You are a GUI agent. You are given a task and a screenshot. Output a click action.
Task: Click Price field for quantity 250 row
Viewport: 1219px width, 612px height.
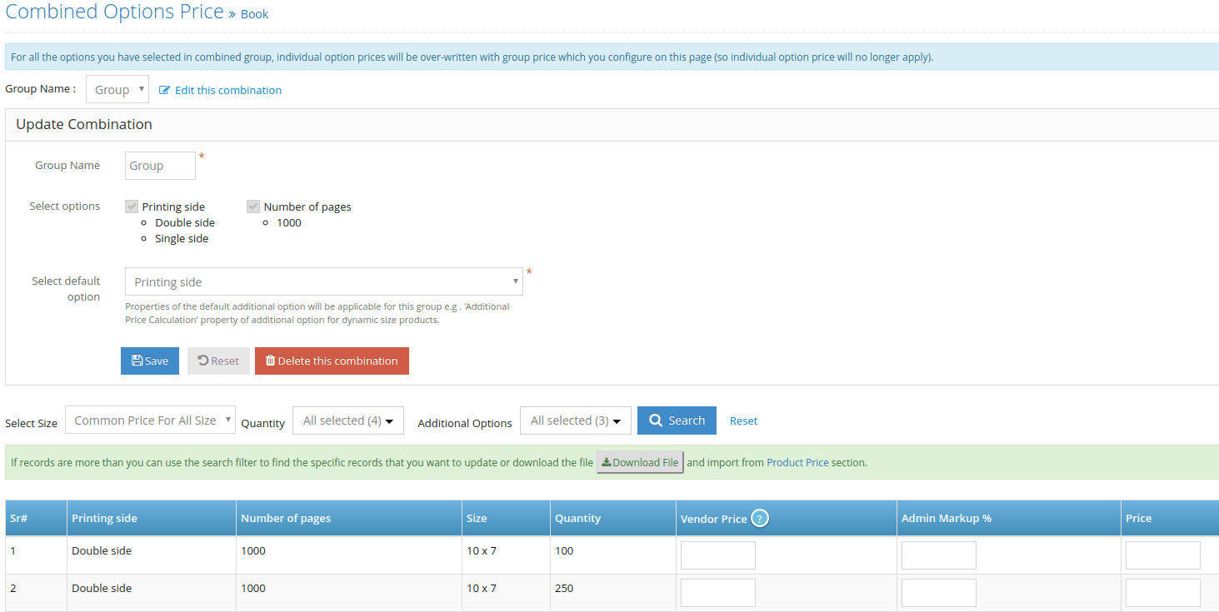(1163, 593)
